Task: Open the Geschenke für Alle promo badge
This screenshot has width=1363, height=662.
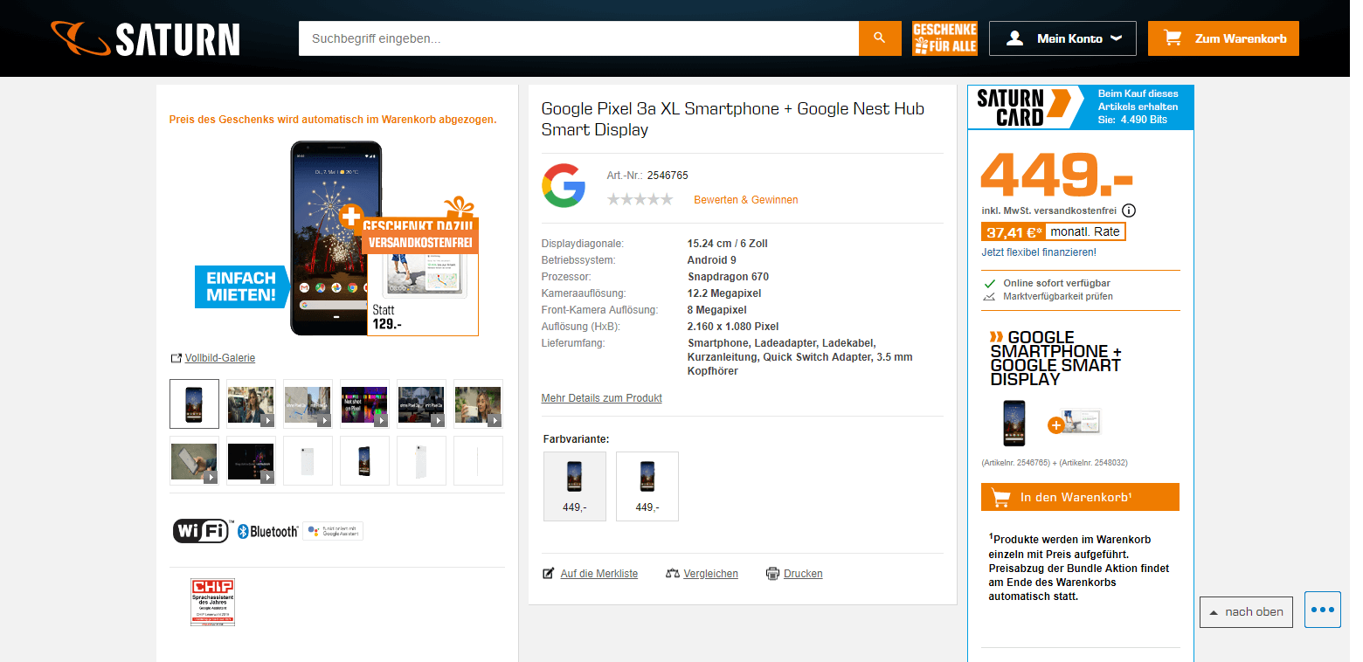Action: pos(944,38)
